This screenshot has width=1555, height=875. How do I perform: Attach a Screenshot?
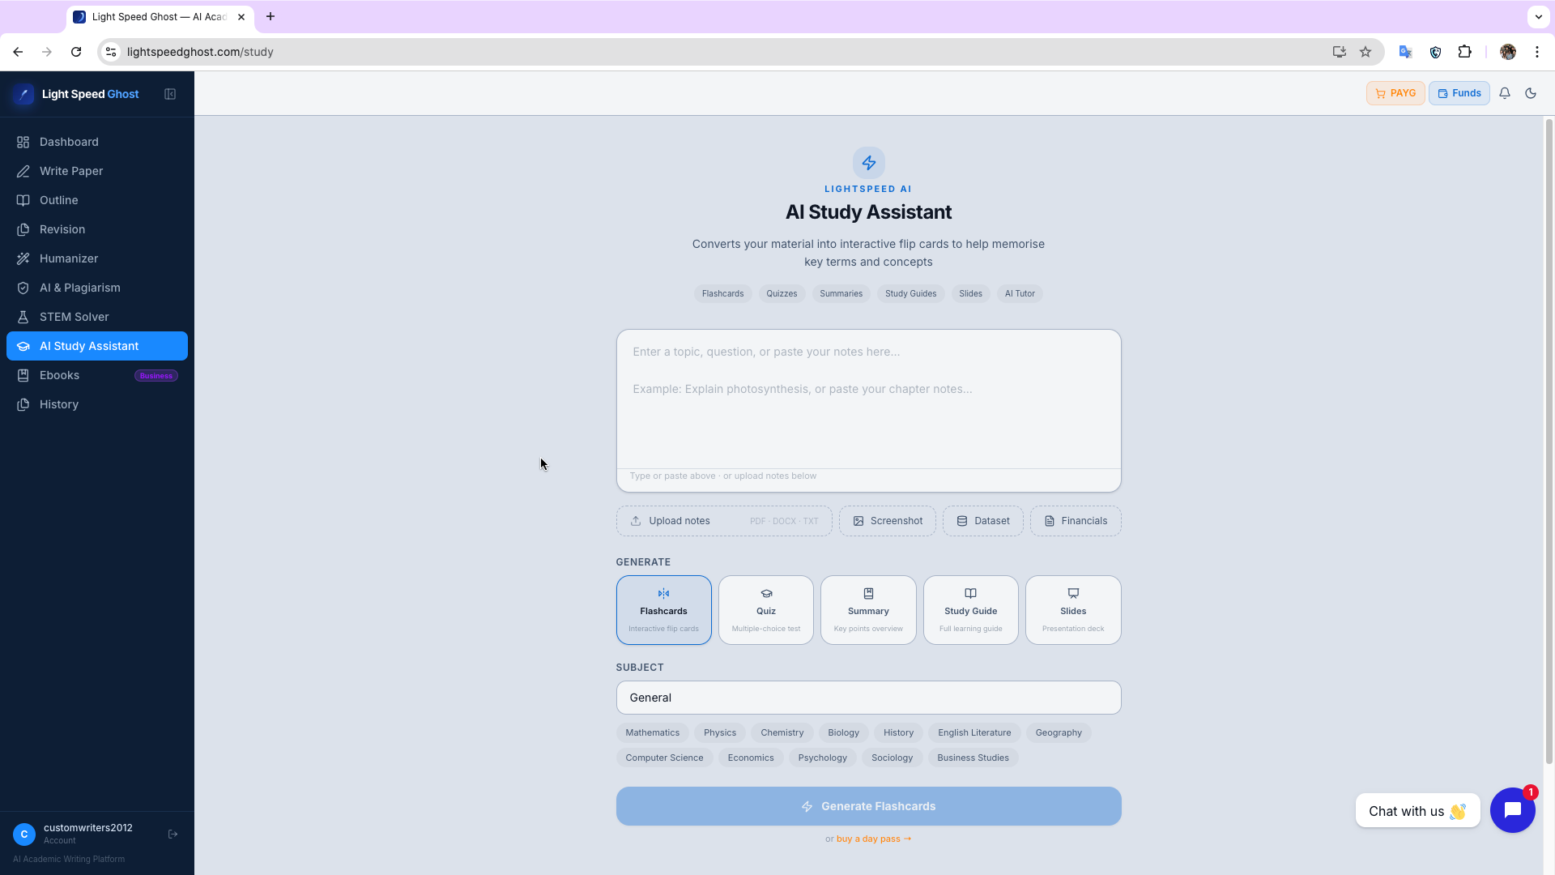click(x=888, y=521)
